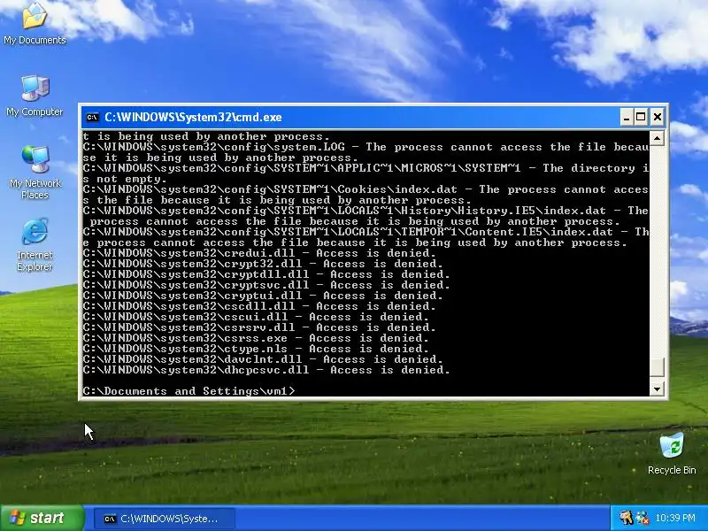Viewport: 708px width, 531px height.
Task: Click the cmd.exe taskbar button
Action: click(165, 519)
